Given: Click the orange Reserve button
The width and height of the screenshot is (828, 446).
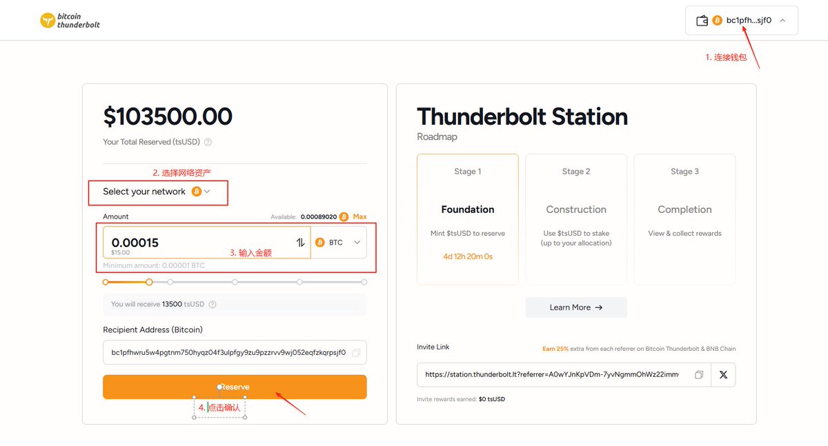Looking at the screenshot, I should [235, 387].
